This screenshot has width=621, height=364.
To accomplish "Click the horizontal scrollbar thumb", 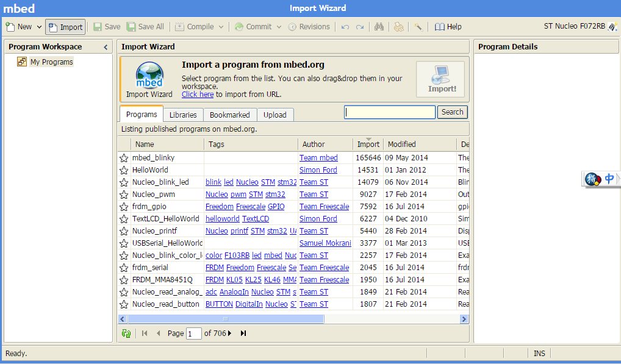I will pos(226,319).
